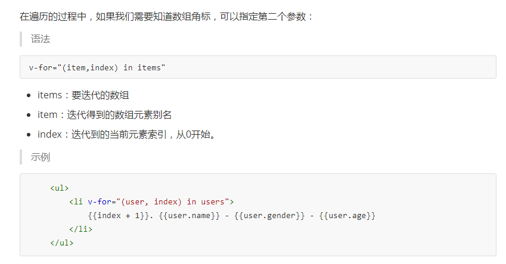The width and height of the screenshot is (506, 264).
Task: Click the closing </li> tag
Action: [81, 229]
